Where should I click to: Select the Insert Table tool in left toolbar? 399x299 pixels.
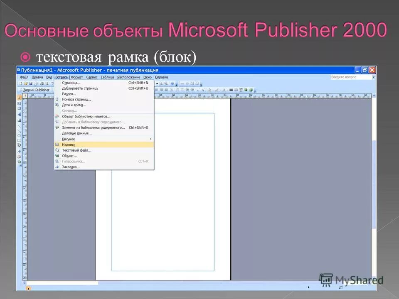(19, 108)
